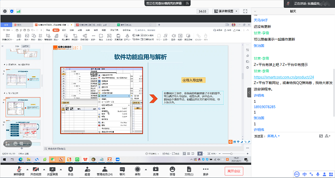Click the Chart icon in the Insert ribbon
Viewport: 335px width, 178px height.
point(56,37)
